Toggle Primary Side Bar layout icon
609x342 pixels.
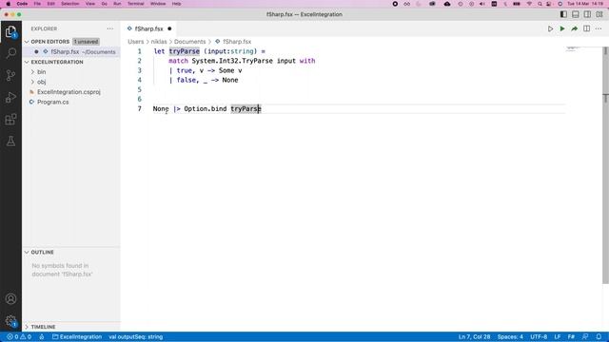pyautogui.click(x=563, y=14)
